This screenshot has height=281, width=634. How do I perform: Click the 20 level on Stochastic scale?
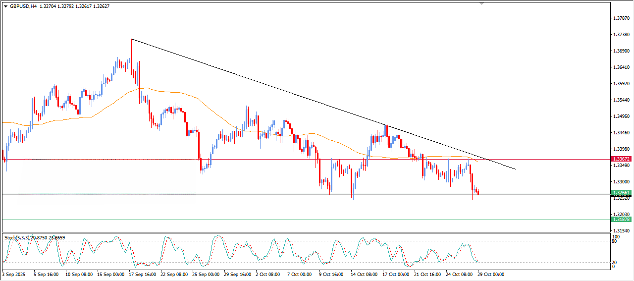tap(615, 263)
